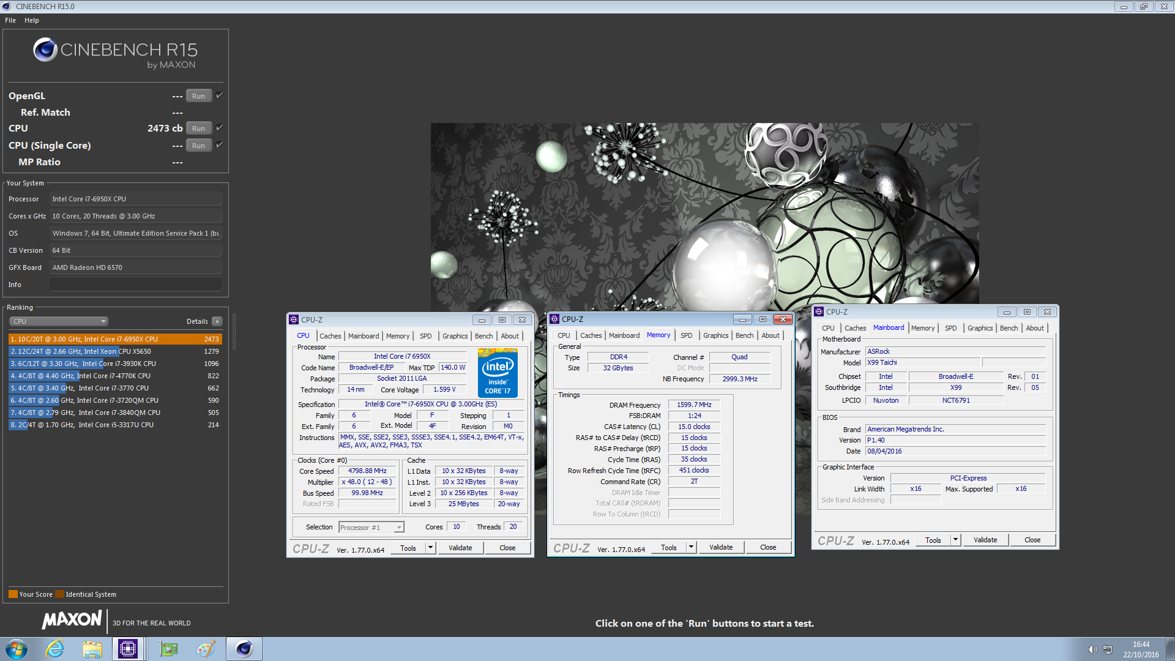Click CPU-Z title icon in Memory window

[554, 319]
